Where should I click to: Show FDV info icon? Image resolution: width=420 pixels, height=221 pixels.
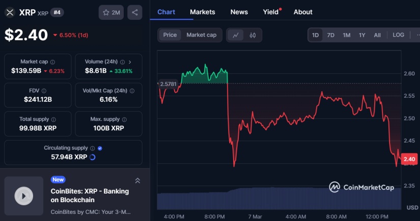[x=44, y=91]
